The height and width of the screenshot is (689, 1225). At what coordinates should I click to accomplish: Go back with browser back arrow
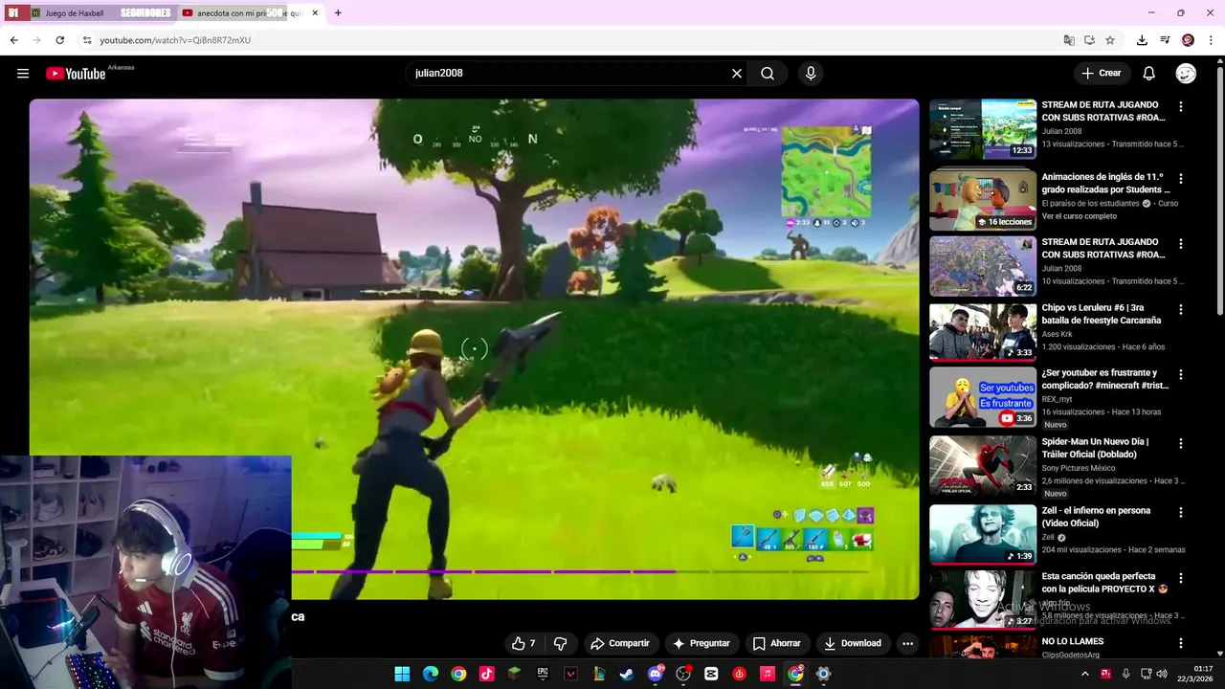click(13, 40)
